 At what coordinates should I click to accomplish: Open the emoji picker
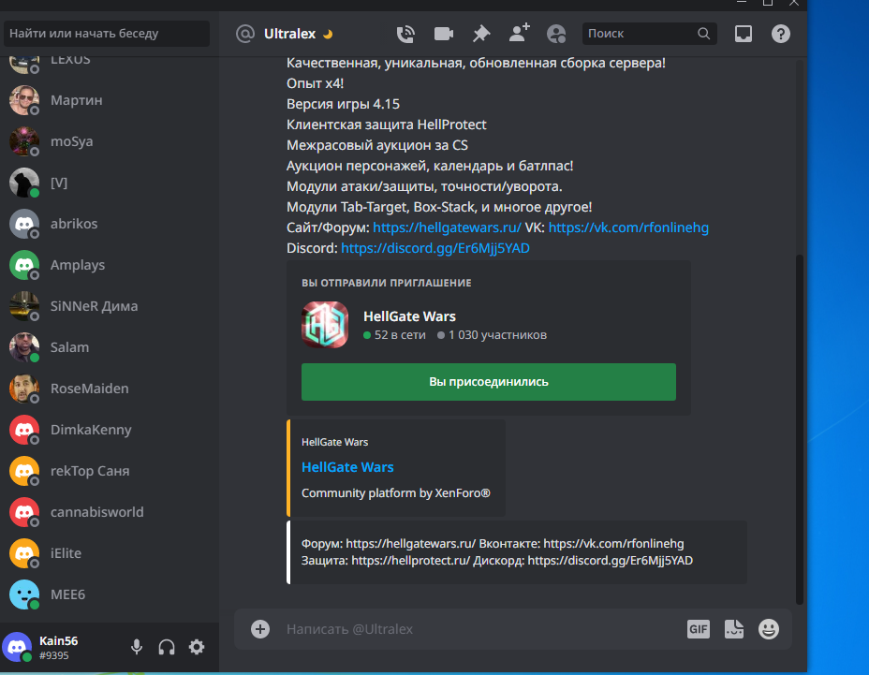click(x=769, y=629)
